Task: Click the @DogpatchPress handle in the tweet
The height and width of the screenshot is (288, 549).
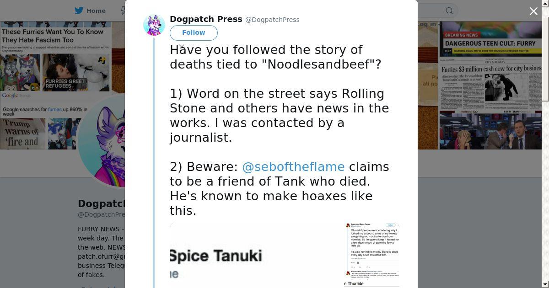Action: pos(272,20)
